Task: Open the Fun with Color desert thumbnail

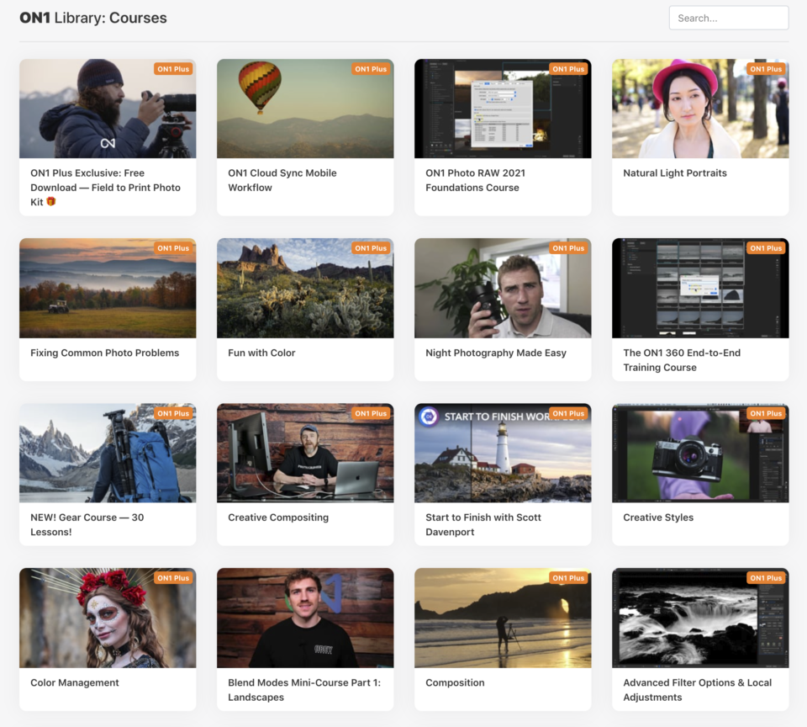Action: pos(304,288)
